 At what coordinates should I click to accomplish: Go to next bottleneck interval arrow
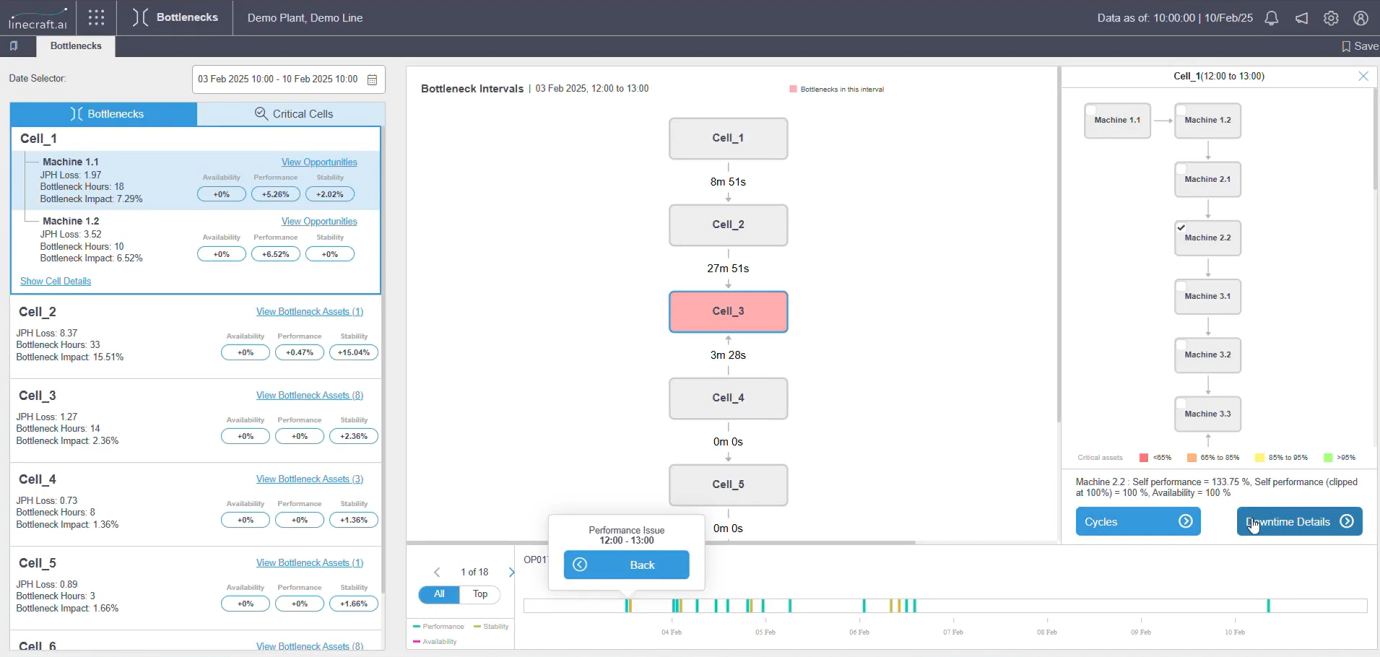click(512, 573)
